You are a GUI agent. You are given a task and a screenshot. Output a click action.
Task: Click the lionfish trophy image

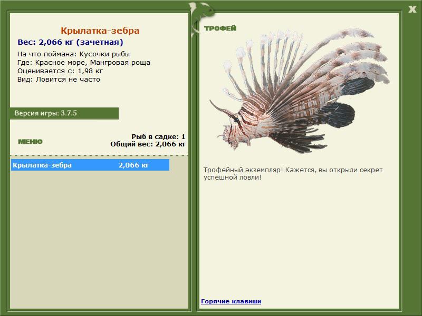coord(300,91)
